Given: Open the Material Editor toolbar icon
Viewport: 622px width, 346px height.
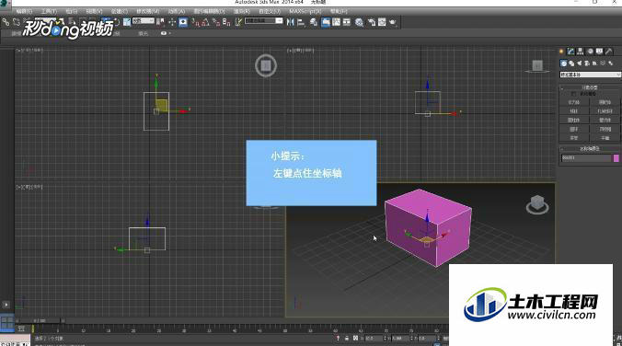Looking at the screenshot, I should pos(359,22).
